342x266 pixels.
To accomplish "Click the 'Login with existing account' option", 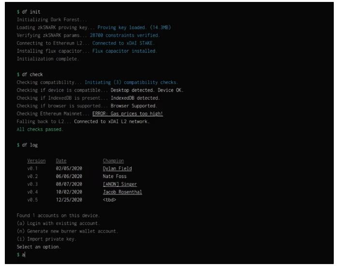I will point(58,223).
